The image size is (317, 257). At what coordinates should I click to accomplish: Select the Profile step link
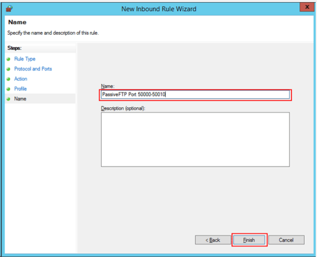point(21,89)
